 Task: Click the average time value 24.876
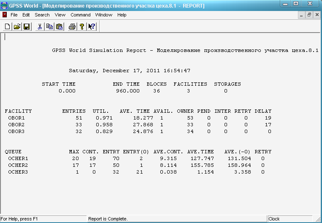pyautogui.click(x=143, y=131)
